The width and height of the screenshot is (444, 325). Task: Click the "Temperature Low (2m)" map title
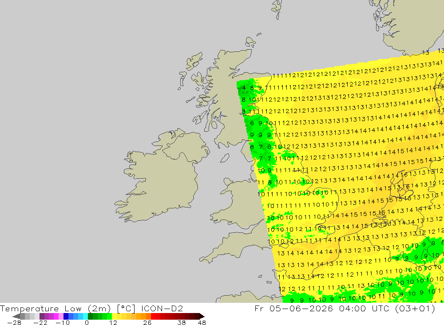coord(55,308)
